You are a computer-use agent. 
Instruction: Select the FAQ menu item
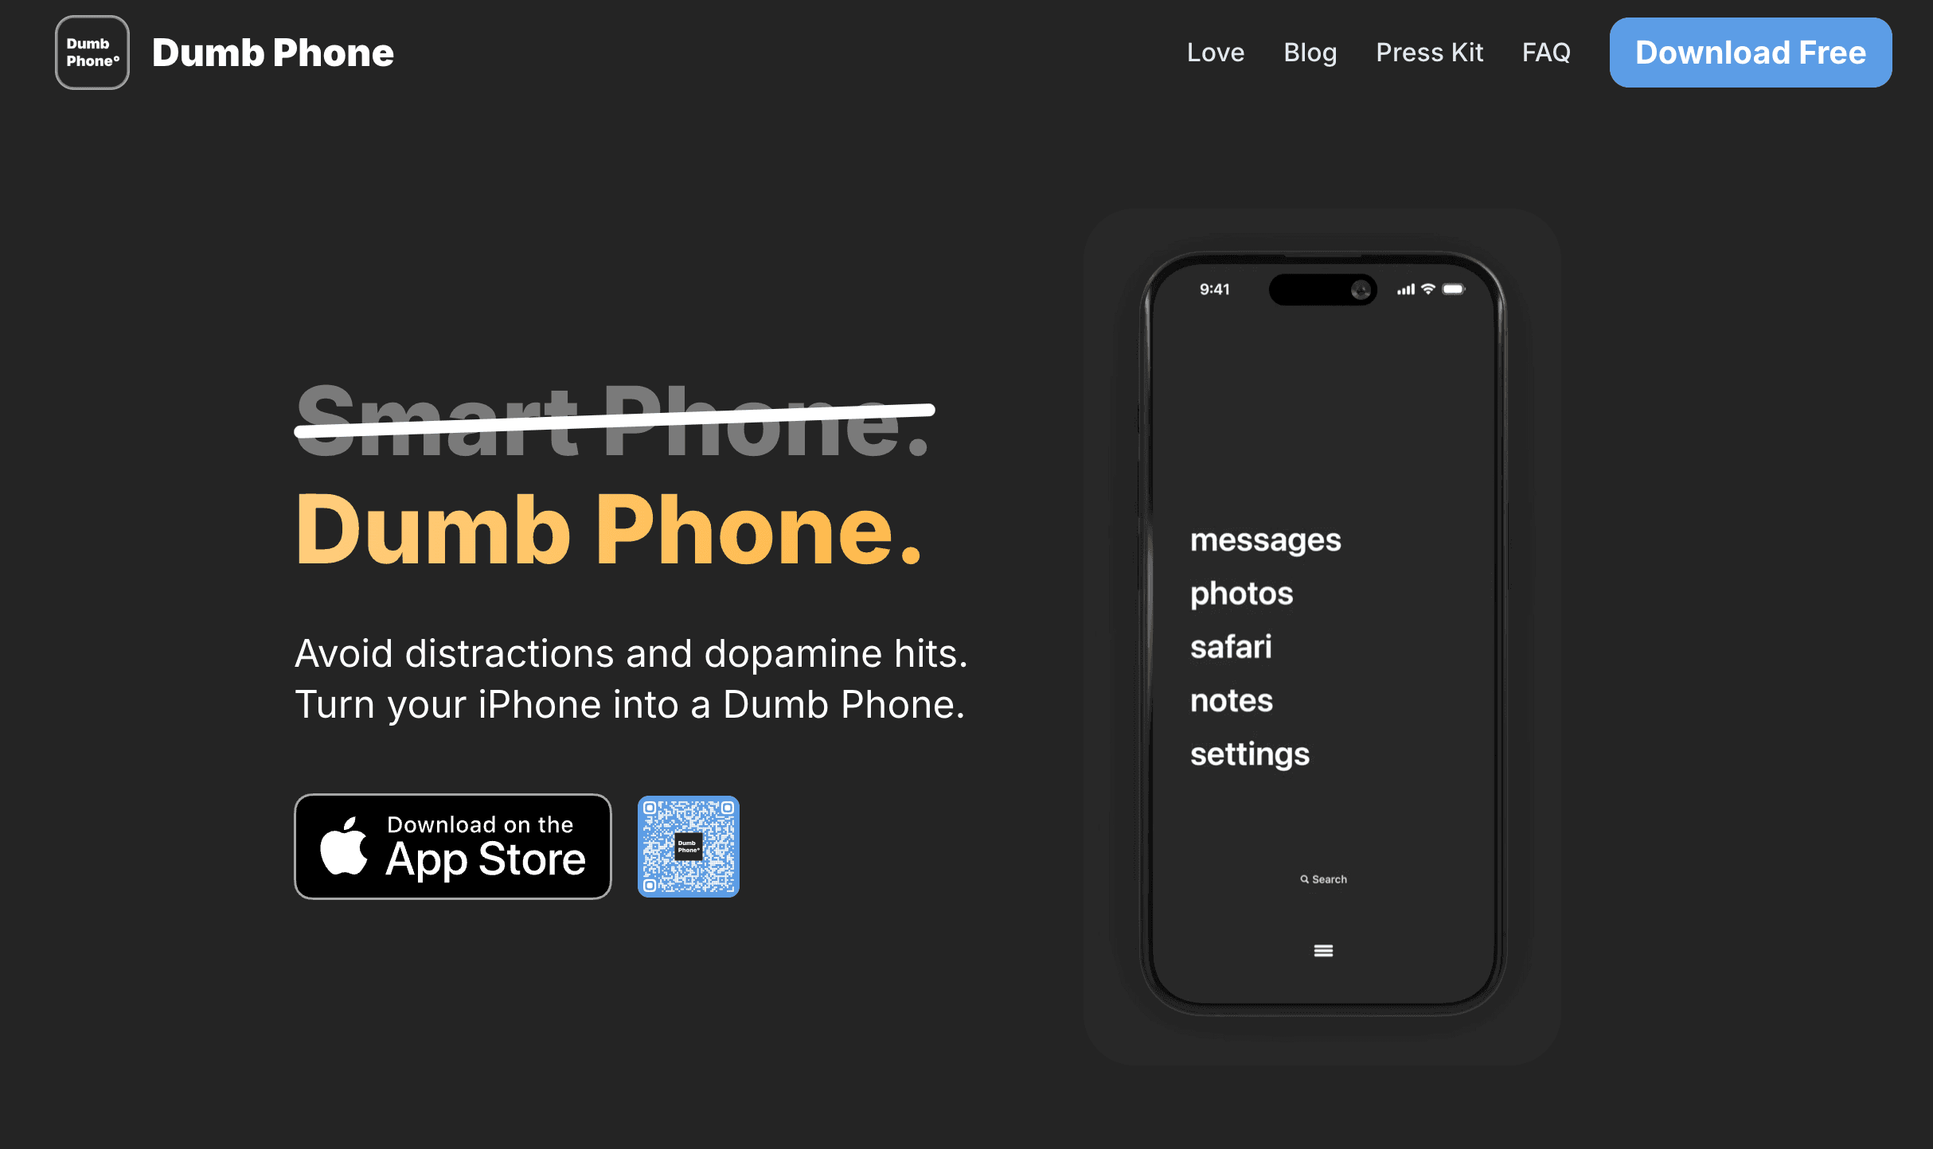click(1547, 52)
